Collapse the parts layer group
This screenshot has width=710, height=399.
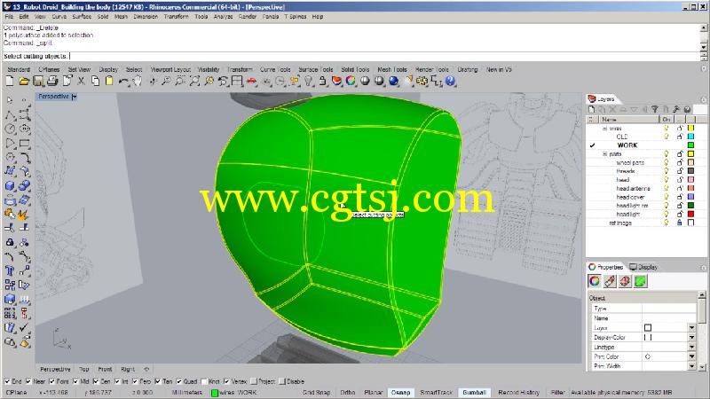click(604, 154)
